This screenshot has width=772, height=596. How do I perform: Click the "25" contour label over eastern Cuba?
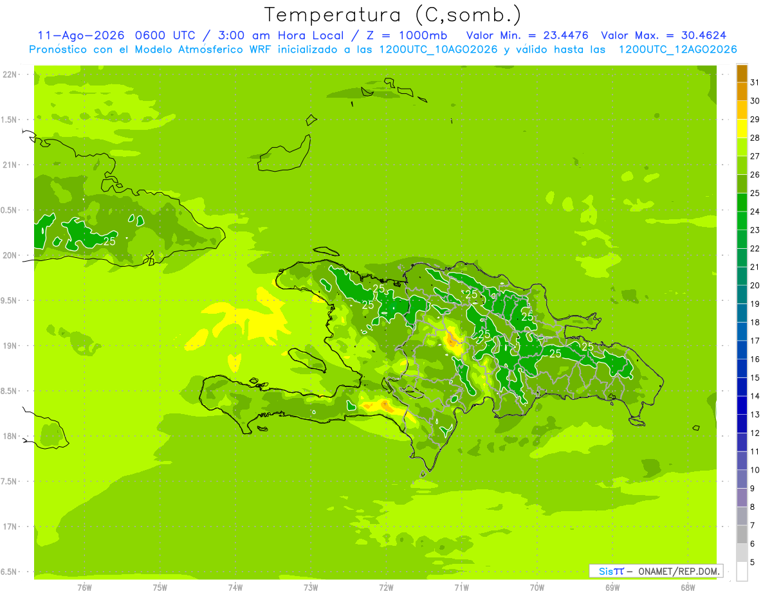[x=110, y=242]
